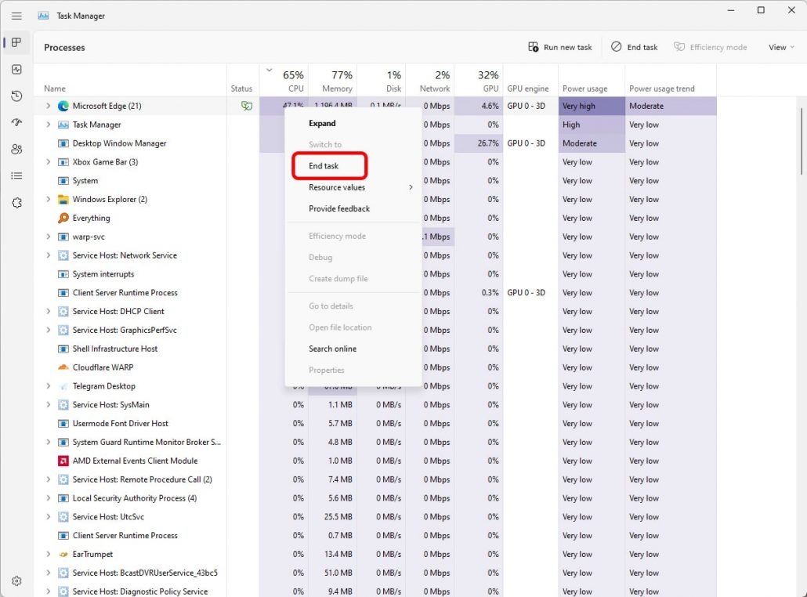This screenshot has width=807, height=597.
Task: Click the Run new task button
Action: (x=560, y=47)
